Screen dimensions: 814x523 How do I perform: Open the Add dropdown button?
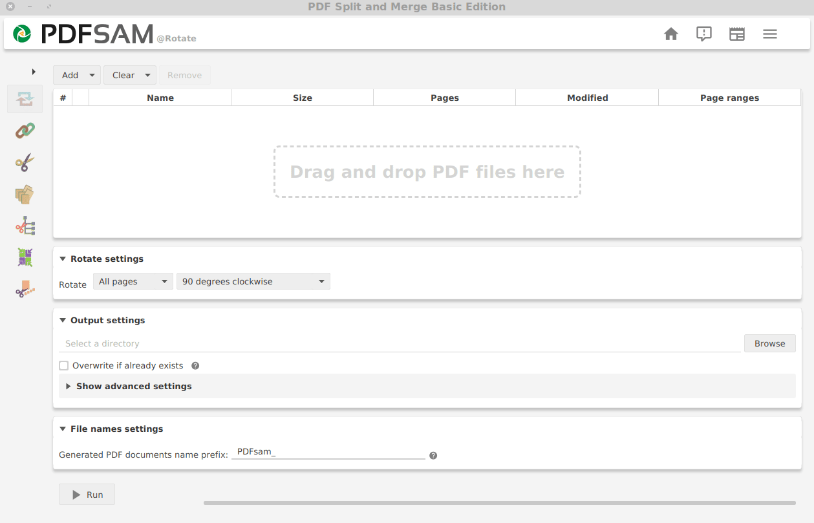coord(76,76)
